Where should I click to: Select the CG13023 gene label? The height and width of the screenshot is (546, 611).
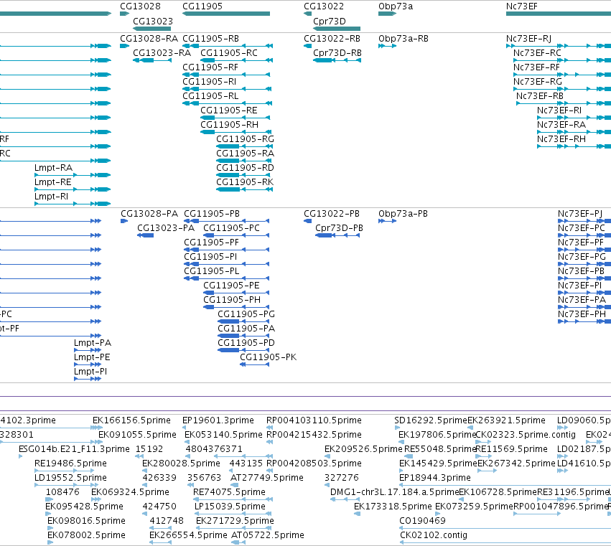153,22
